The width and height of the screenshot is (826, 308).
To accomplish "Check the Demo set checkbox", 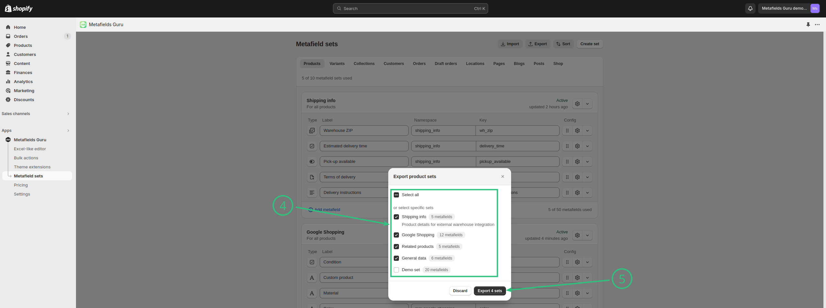I will point(396,270).
